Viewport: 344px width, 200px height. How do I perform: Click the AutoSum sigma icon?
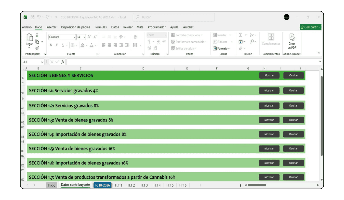pos(241,35)
